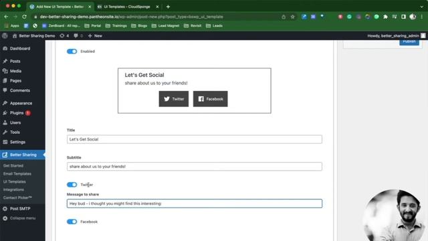The image size is (428, 241).
Task: Open the Integrations submenu link
Action: tap(13, 189)
